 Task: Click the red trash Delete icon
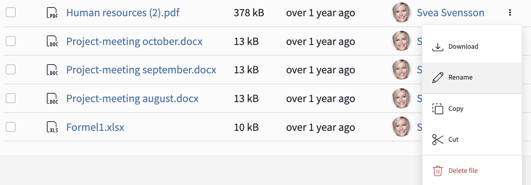point(437,171)
